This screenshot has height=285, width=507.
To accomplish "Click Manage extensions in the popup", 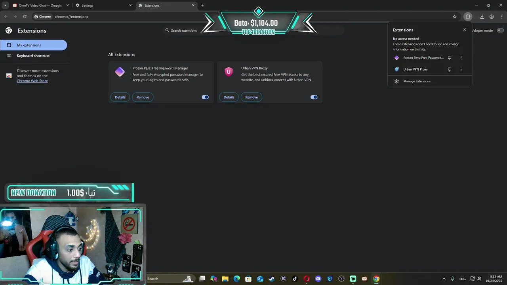I will click(x=430, y=81).
